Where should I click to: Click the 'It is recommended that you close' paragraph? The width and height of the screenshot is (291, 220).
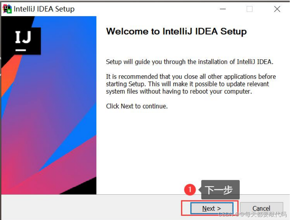[x=191, y=84]
